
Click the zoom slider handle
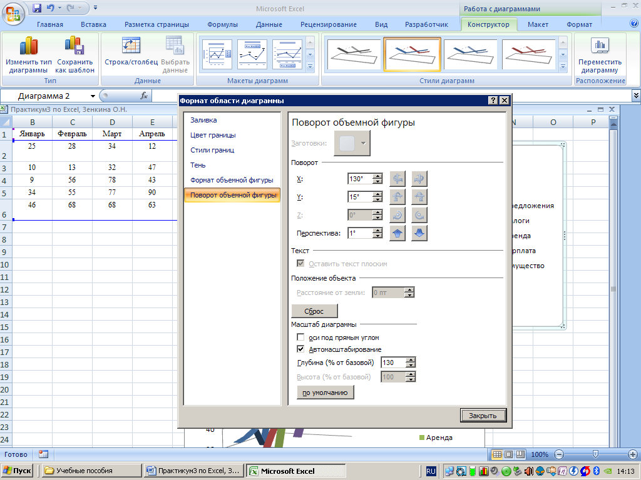(x=596, y=454)
